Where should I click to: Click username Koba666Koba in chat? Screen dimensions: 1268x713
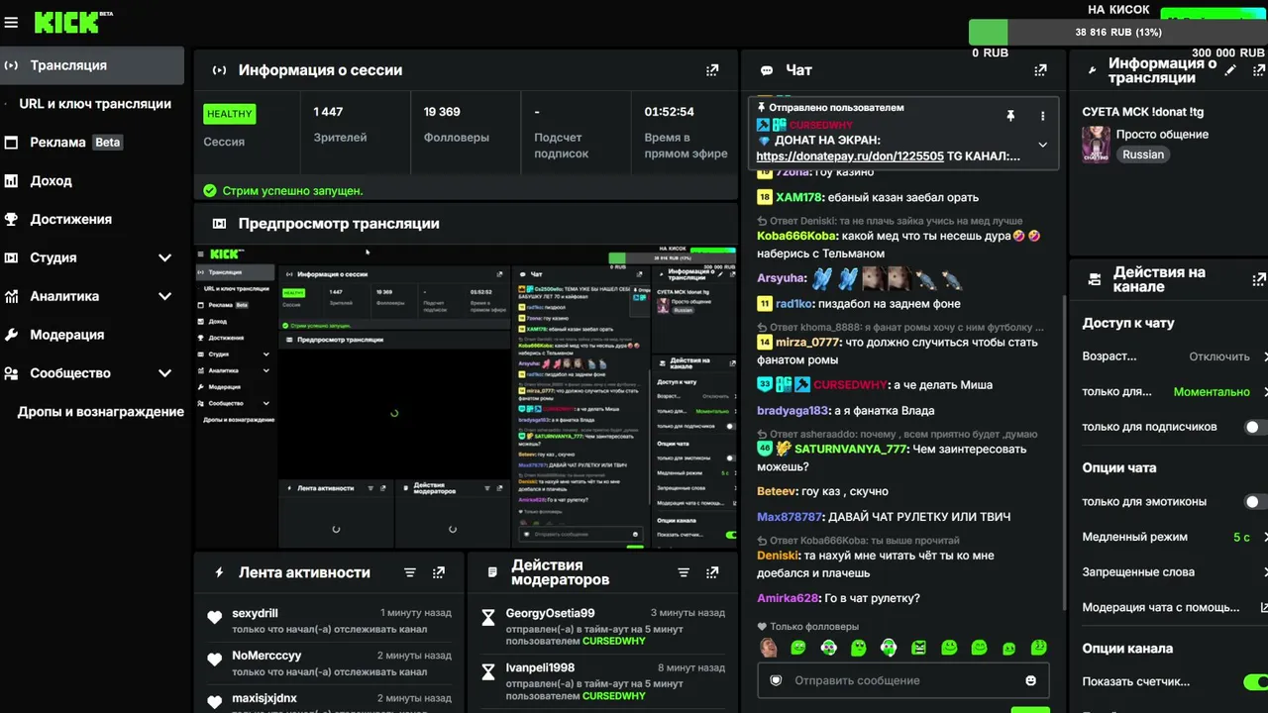(x=797, y=236)
